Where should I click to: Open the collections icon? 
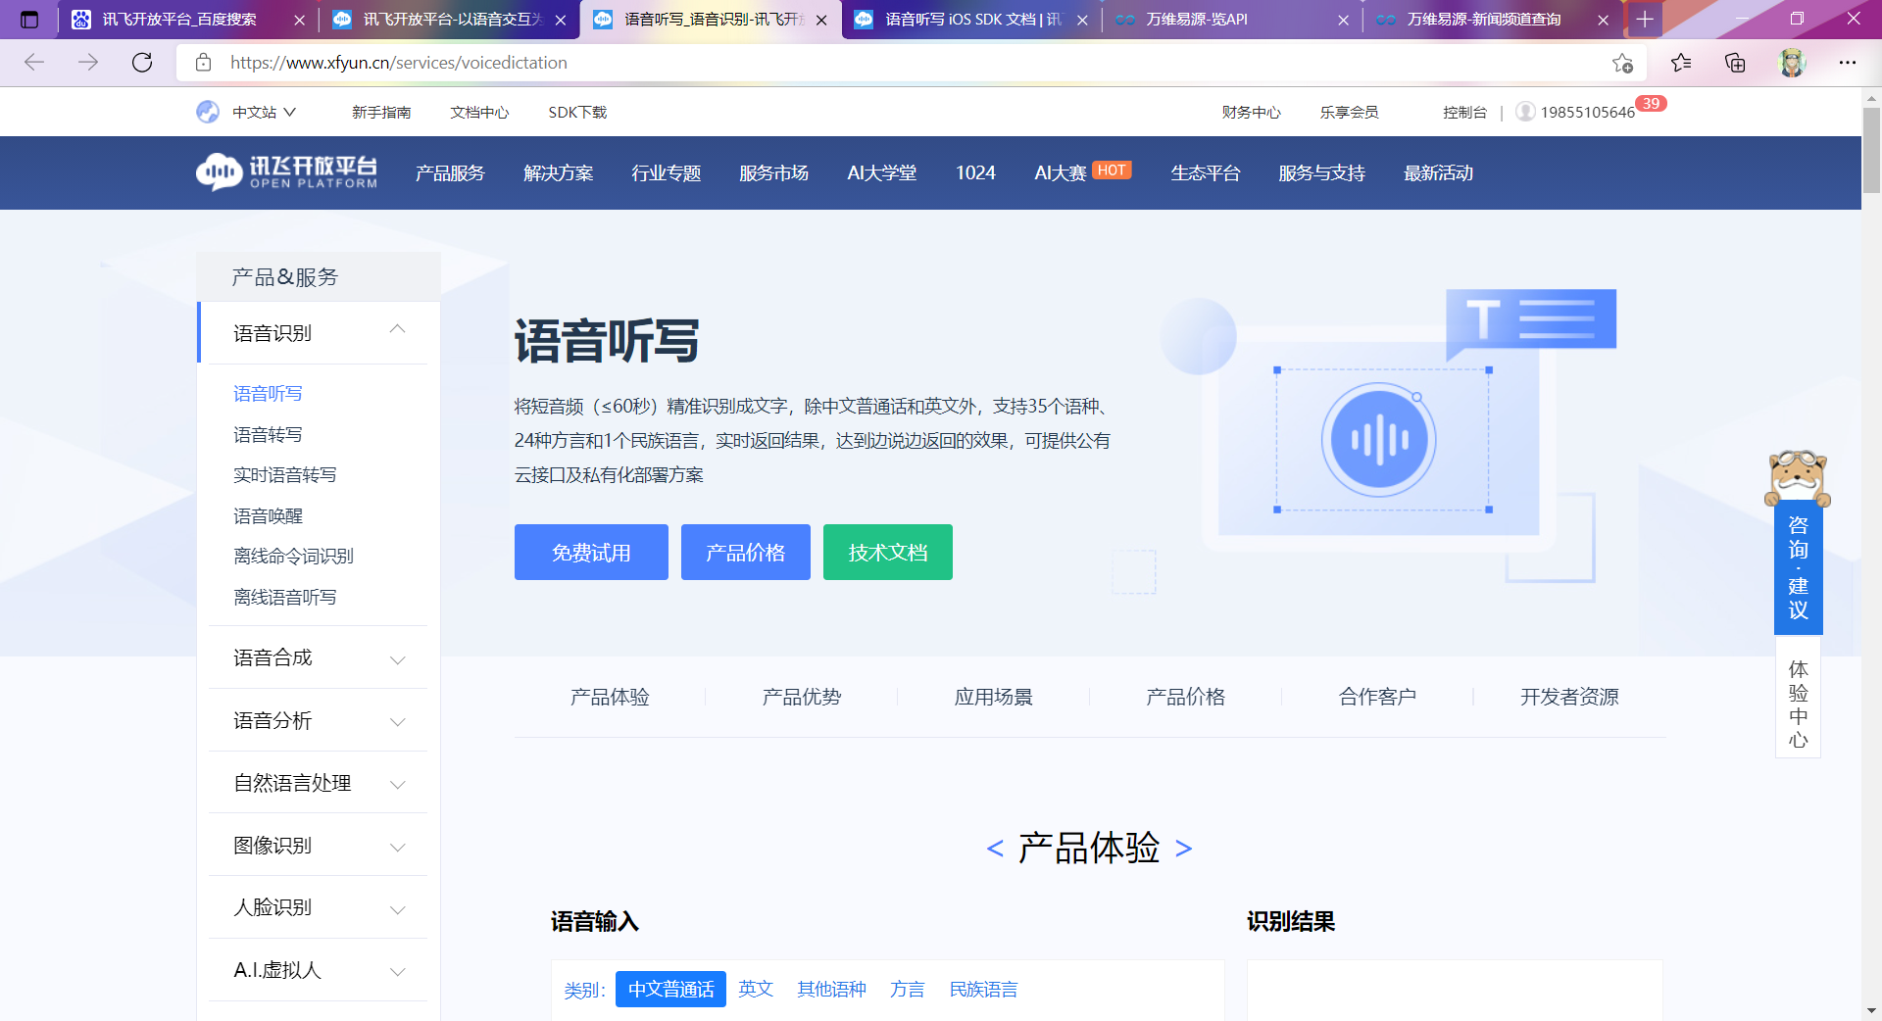pos(1735,63)
